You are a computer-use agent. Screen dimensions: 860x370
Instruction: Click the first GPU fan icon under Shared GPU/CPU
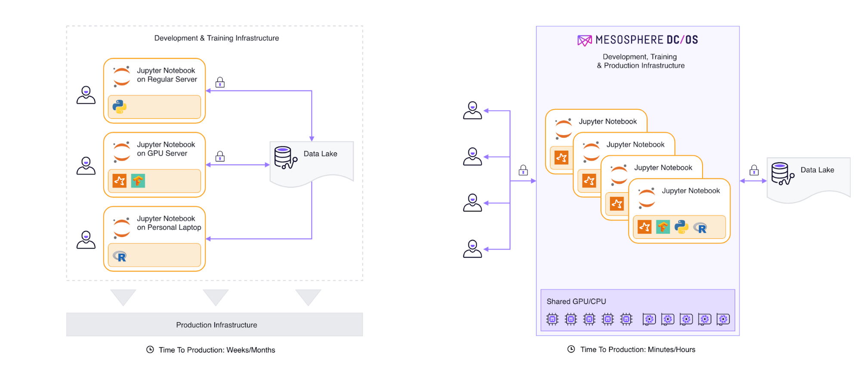(x=649, y=319)
